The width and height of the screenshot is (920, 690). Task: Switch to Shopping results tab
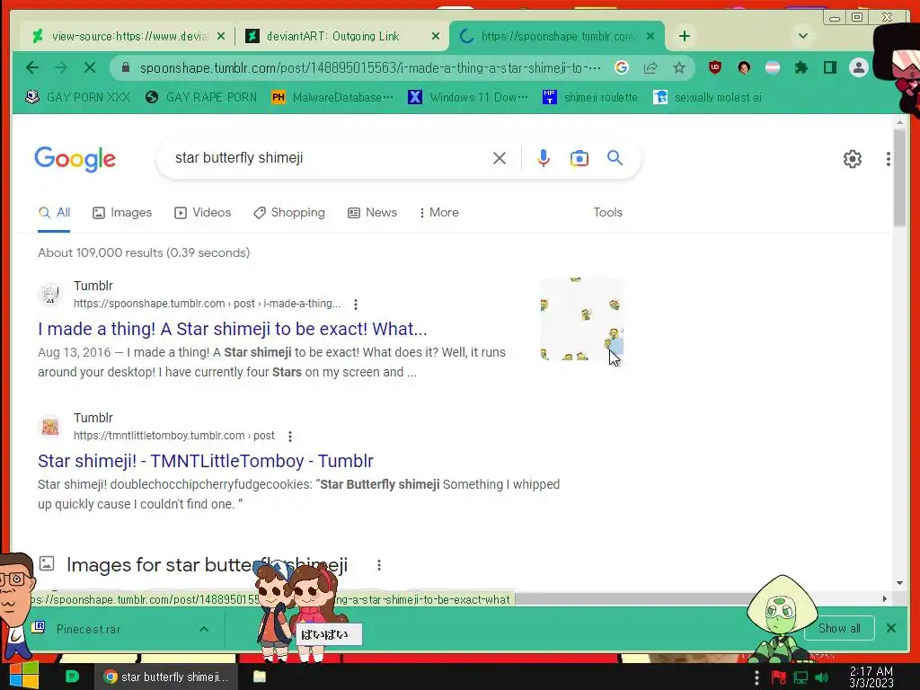288,213
